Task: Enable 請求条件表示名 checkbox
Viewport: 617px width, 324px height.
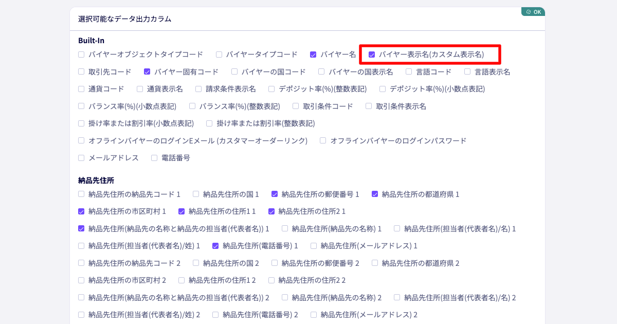Action: (198, 89)
